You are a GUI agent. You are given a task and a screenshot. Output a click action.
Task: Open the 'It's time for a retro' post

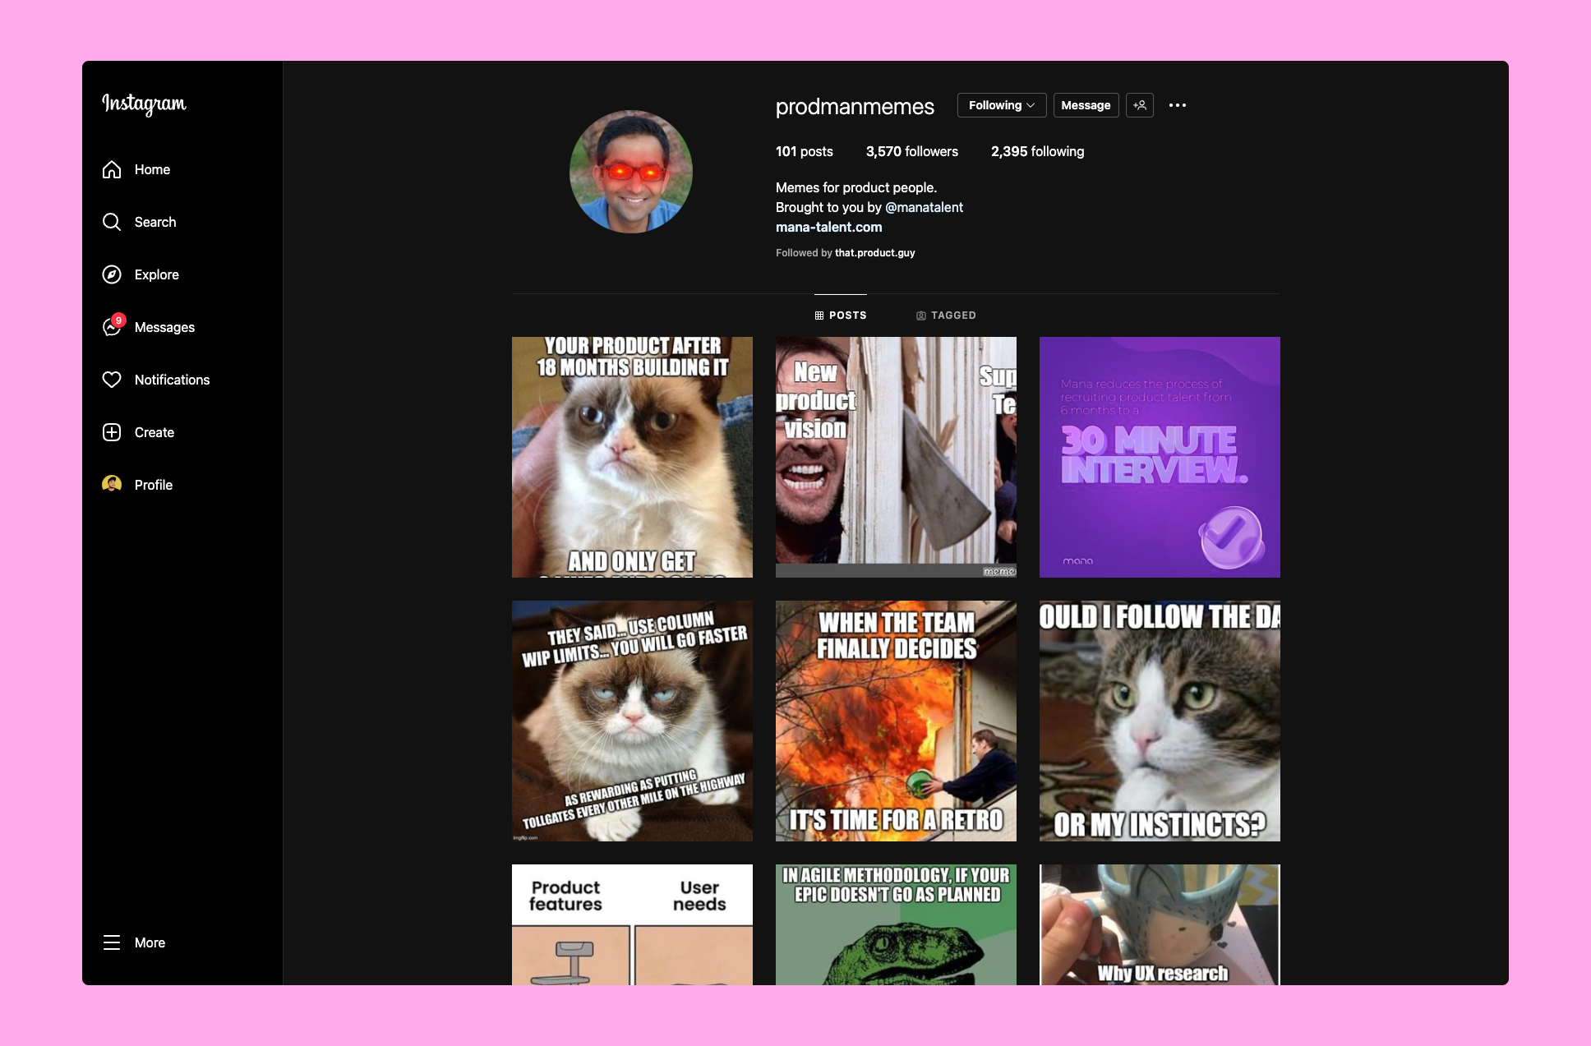pyautogui.click(x=896, y=721)
